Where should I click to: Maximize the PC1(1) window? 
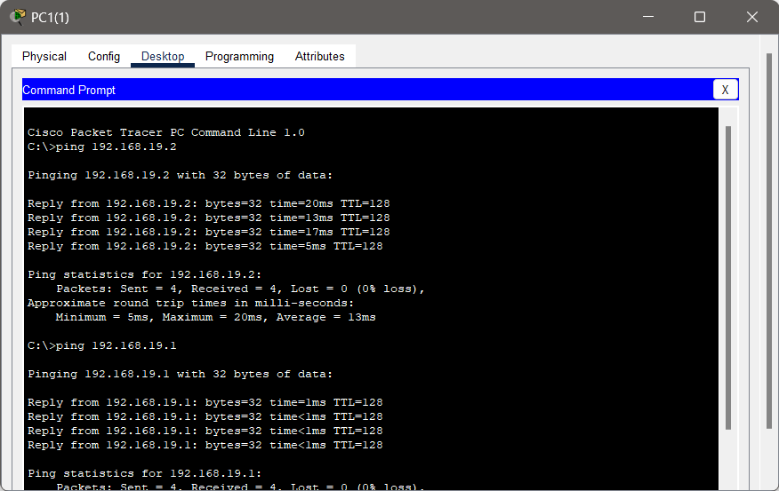click(700, 17)
